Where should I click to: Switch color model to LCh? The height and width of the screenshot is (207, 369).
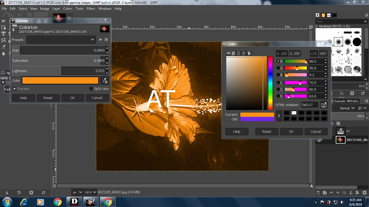[314, 53]
